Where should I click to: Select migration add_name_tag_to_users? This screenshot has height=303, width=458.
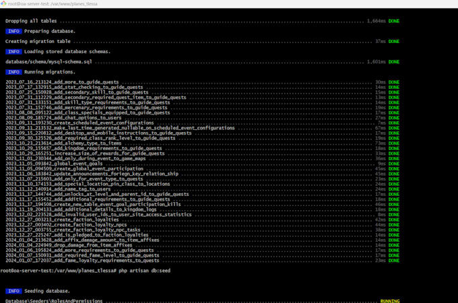pyautogui.click(x=58, y=189)
